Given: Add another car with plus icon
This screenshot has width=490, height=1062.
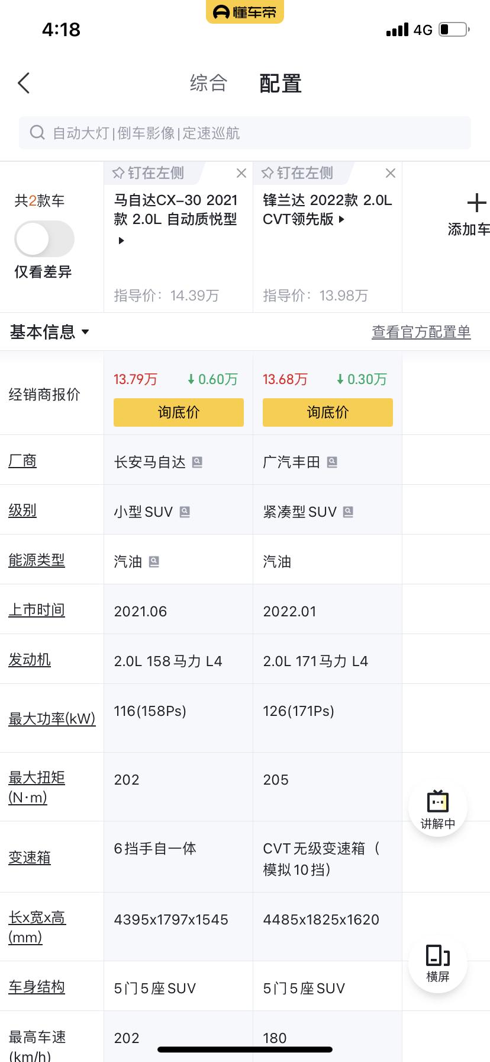Looking at the screenshot, I should point(476,203).
